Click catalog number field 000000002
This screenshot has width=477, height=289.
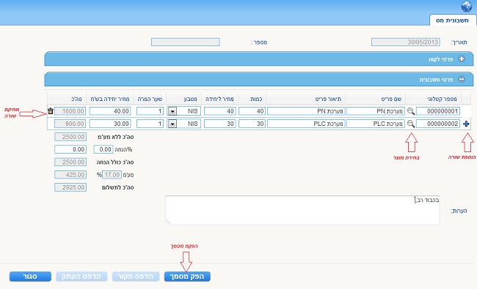(438, 124)
